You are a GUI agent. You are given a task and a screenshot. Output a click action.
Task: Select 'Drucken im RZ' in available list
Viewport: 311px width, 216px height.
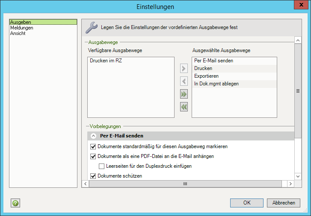(x=106, y=61)
